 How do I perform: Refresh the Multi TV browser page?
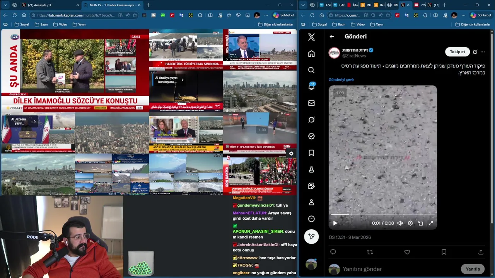click(14, 15)
